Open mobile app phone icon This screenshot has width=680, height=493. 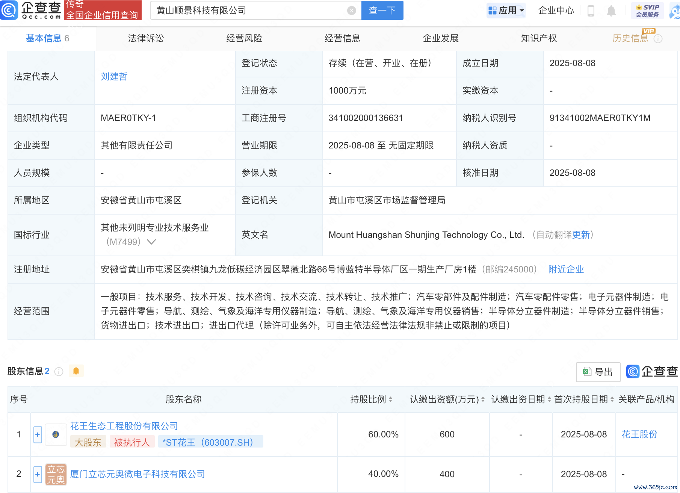tap(591, 11)
